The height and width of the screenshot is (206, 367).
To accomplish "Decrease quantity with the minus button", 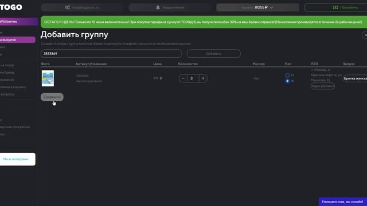I will tap(183, 78).
